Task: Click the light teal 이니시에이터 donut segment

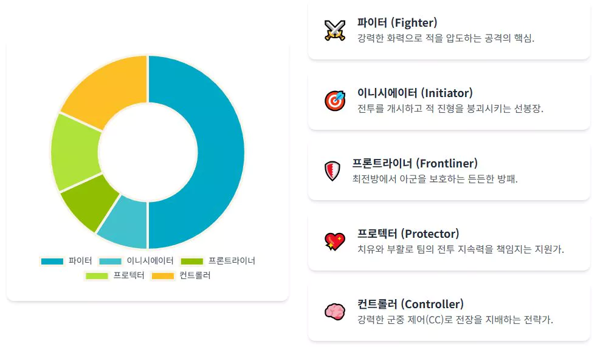Action: (125, 224)
